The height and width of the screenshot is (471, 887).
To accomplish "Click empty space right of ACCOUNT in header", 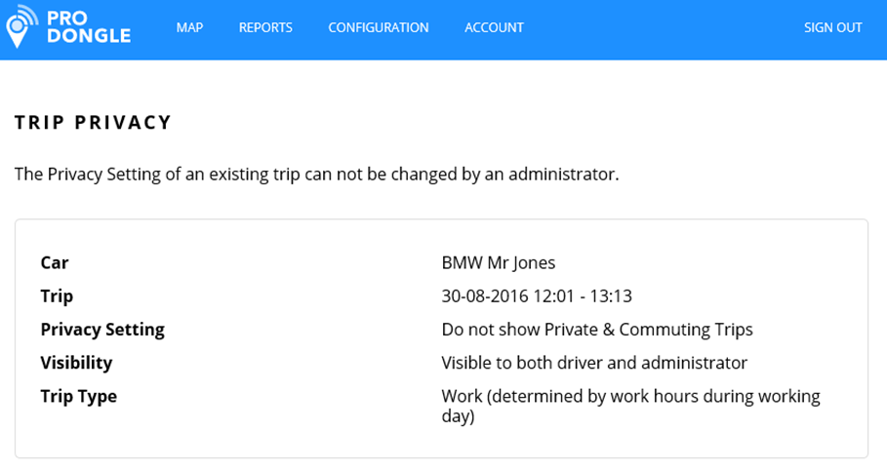I will point(664,27).
